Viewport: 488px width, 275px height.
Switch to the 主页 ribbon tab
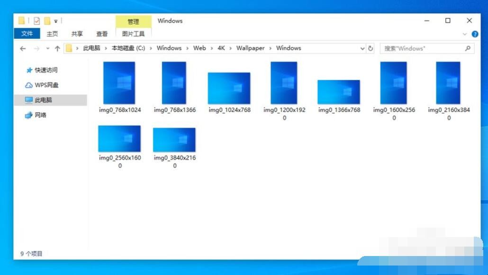[52, 34]
